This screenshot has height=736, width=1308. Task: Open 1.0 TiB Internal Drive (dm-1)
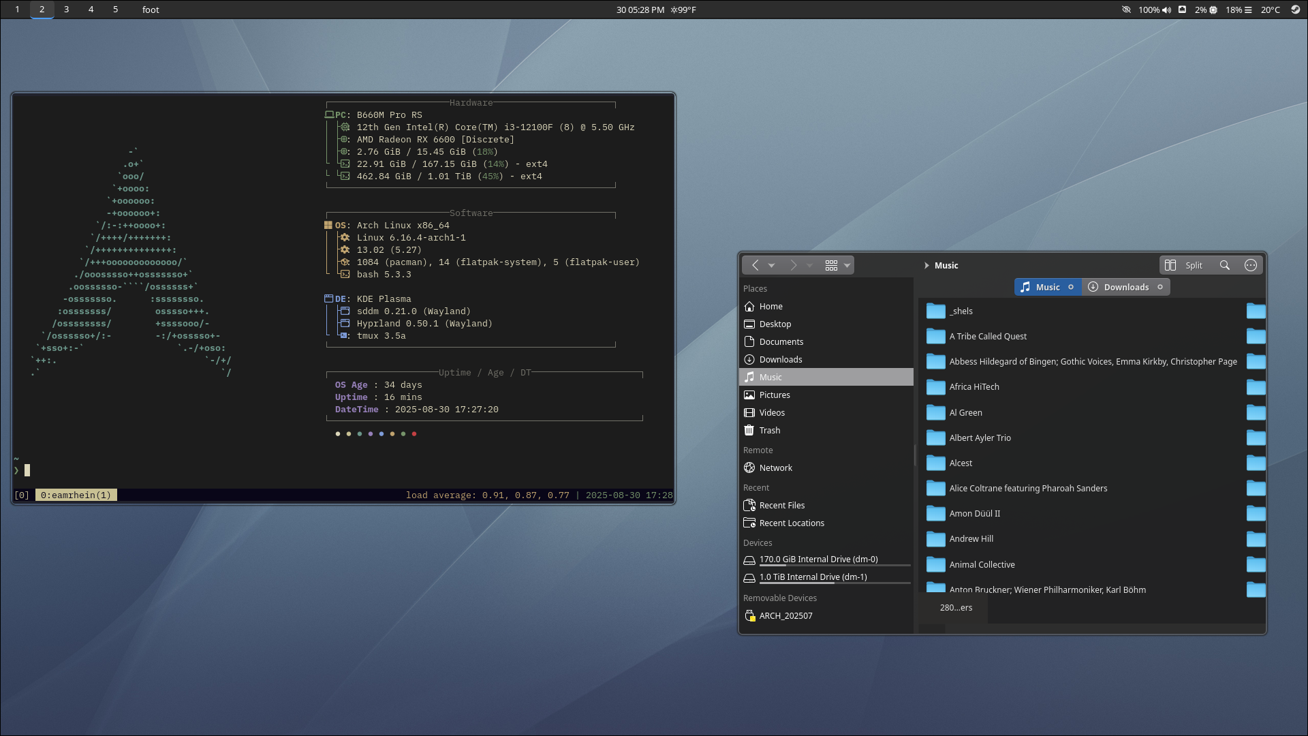826,578
